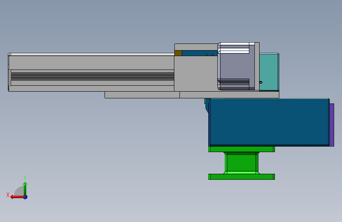Select the green cylindrical neck
Image resolution: width=342 pixels, height=222 pixels.
241,163
